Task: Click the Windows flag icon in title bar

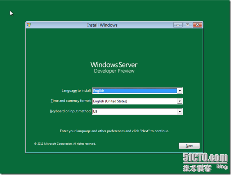Action: (29, 25)
